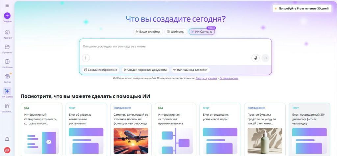Screen dimensions: 337x156
Task: Activate the microphone voice input
Action: (255, 58)
